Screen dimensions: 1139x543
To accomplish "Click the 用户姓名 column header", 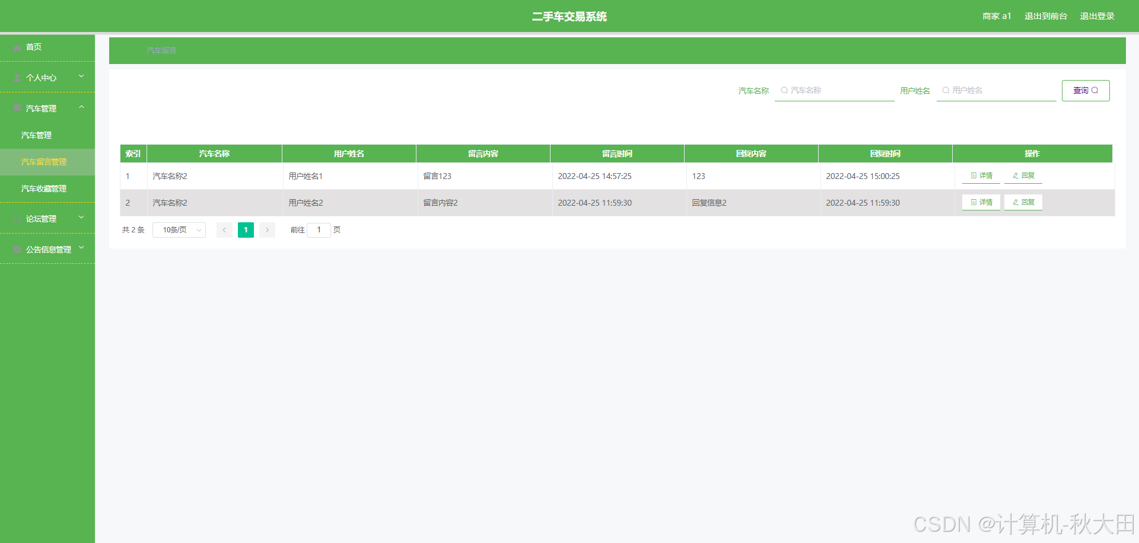I will tap(349, 154).
